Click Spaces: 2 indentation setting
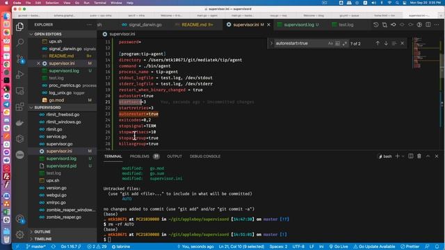 click(x=278, y=247)
